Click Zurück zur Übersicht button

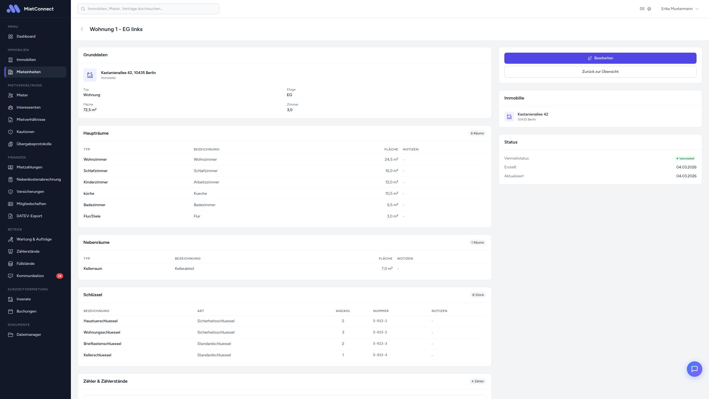point(600,72)
